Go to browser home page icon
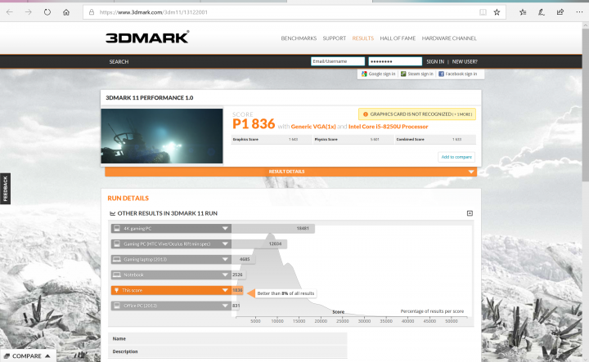 coord(66,12)
